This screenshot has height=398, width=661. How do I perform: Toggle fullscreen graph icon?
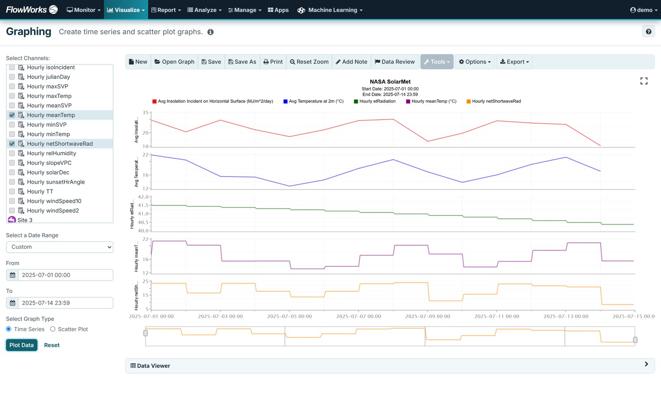click(644, 81)
